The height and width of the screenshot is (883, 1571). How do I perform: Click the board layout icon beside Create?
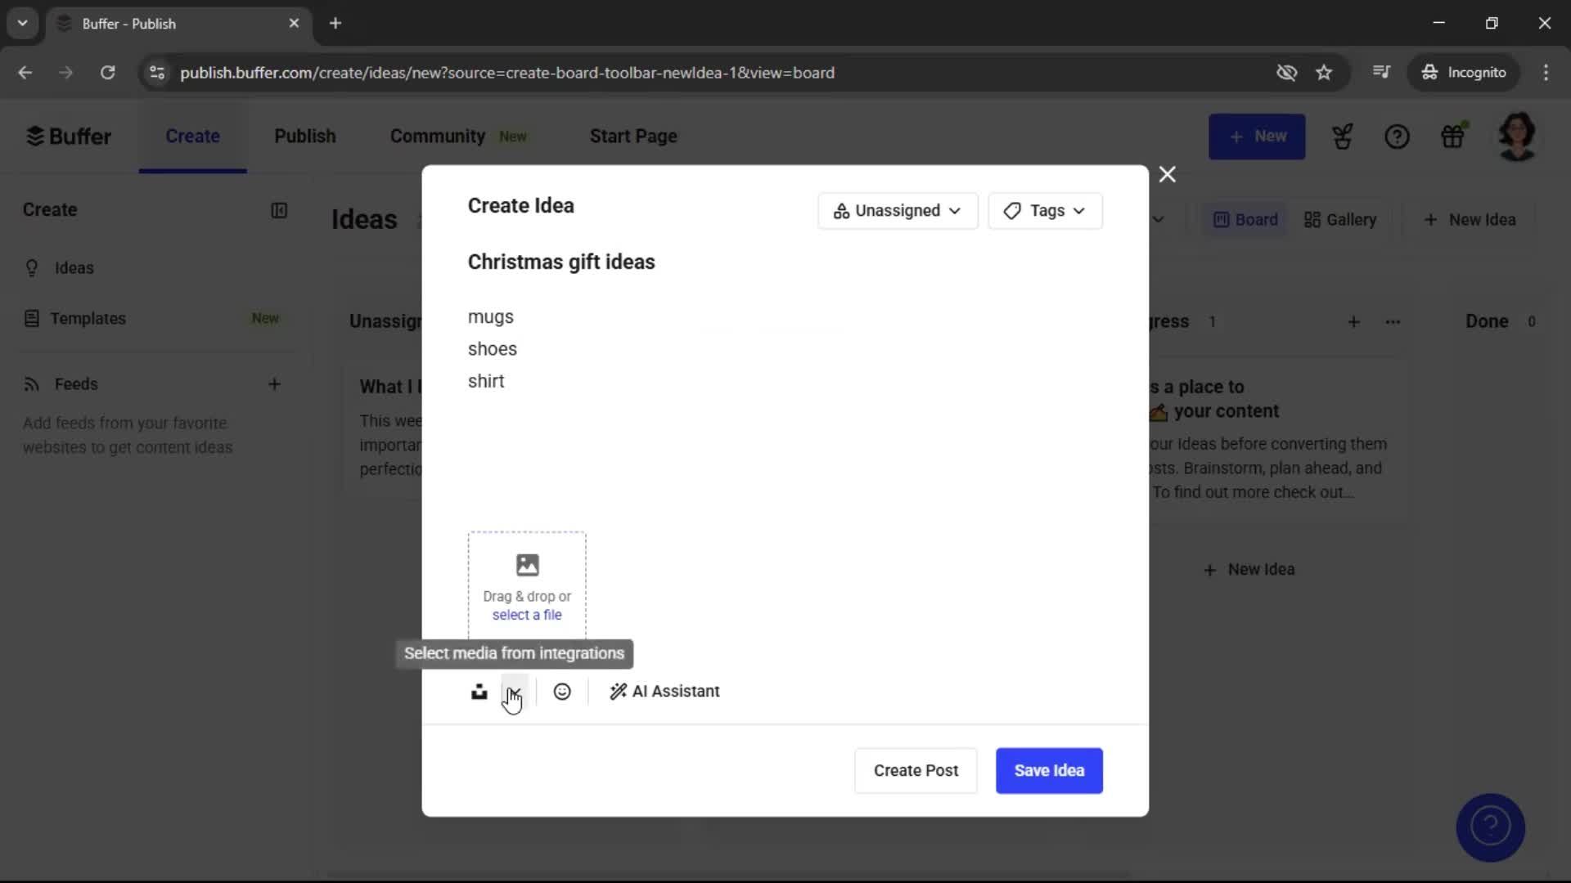[279, 210]
